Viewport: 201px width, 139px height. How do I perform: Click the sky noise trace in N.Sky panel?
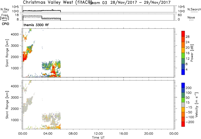pyautogui.click(x=42, y=11)
